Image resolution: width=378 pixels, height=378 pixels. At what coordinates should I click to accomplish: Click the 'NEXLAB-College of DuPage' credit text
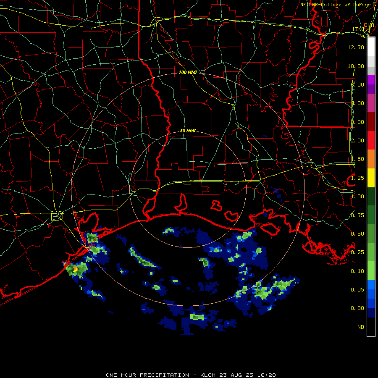[336, 5]
